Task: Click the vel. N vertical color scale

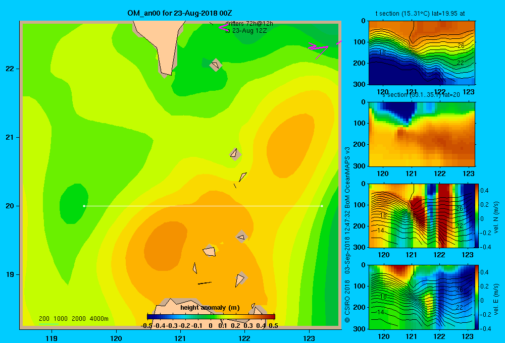Action: click(x=477, y=215)
